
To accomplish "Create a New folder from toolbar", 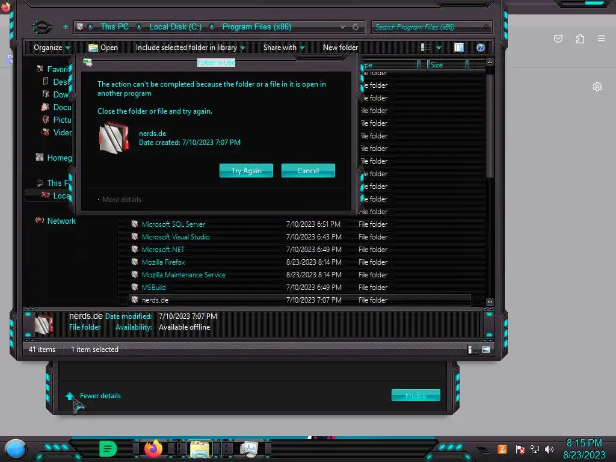I will click(x=340, y=48).
